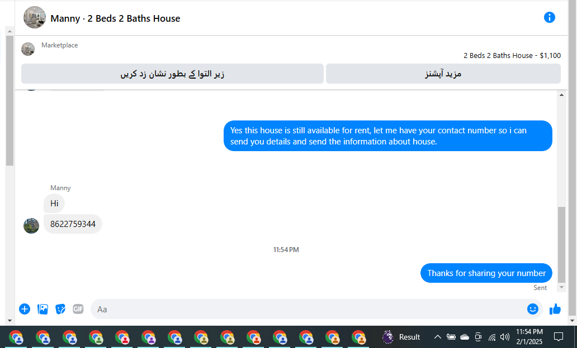
Task: Click the Urdu mark as pending button
Action: pos(172,74)
